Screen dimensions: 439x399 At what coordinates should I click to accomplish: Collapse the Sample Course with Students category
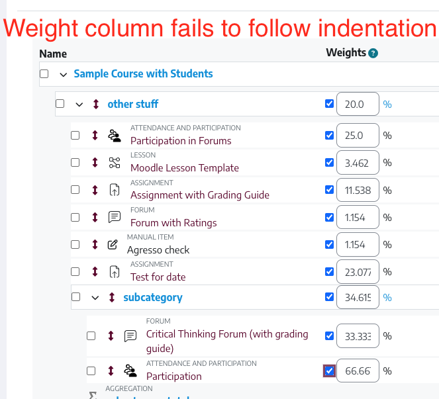[64, 75]
